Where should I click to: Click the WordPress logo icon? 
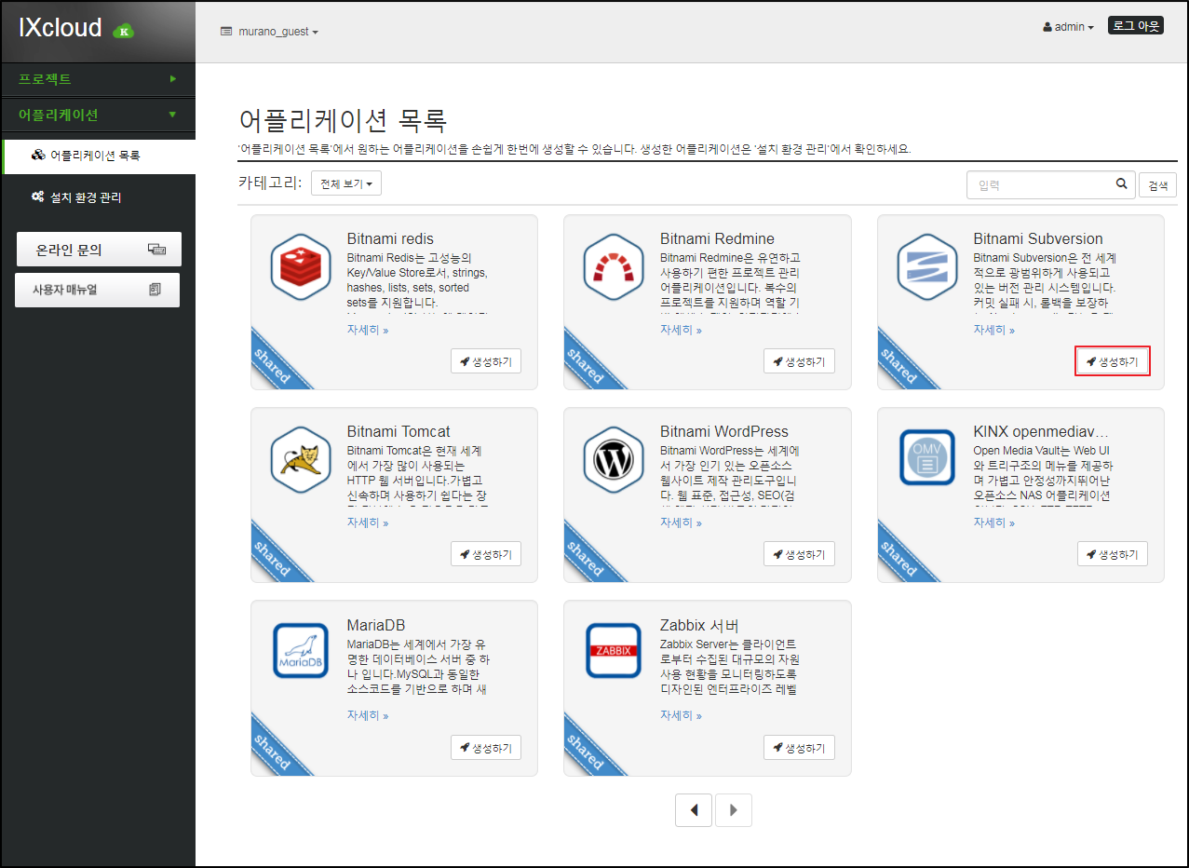[x=614, y=460]
